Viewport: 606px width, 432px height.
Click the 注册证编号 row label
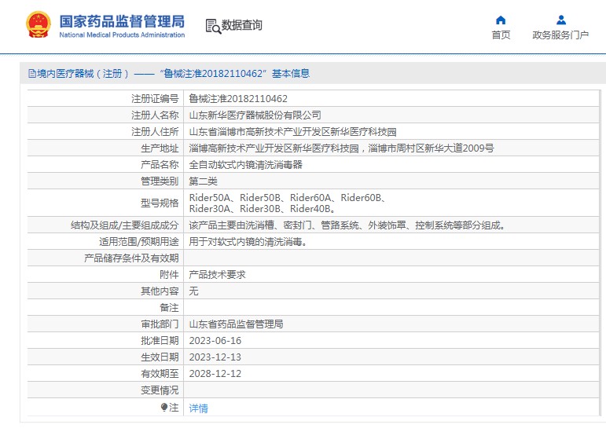[x=155, y=99]
